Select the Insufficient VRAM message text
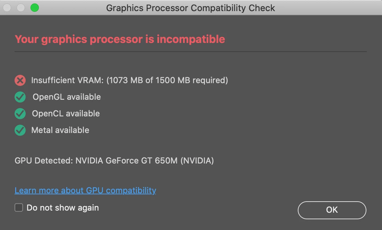The height and width of the screenshot is (230, 382). click(x=130, y=80)
